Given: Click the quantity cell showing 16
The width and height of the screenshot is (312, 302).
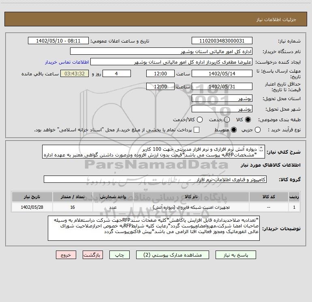Looking at the screenshot, I should (73, 208).
